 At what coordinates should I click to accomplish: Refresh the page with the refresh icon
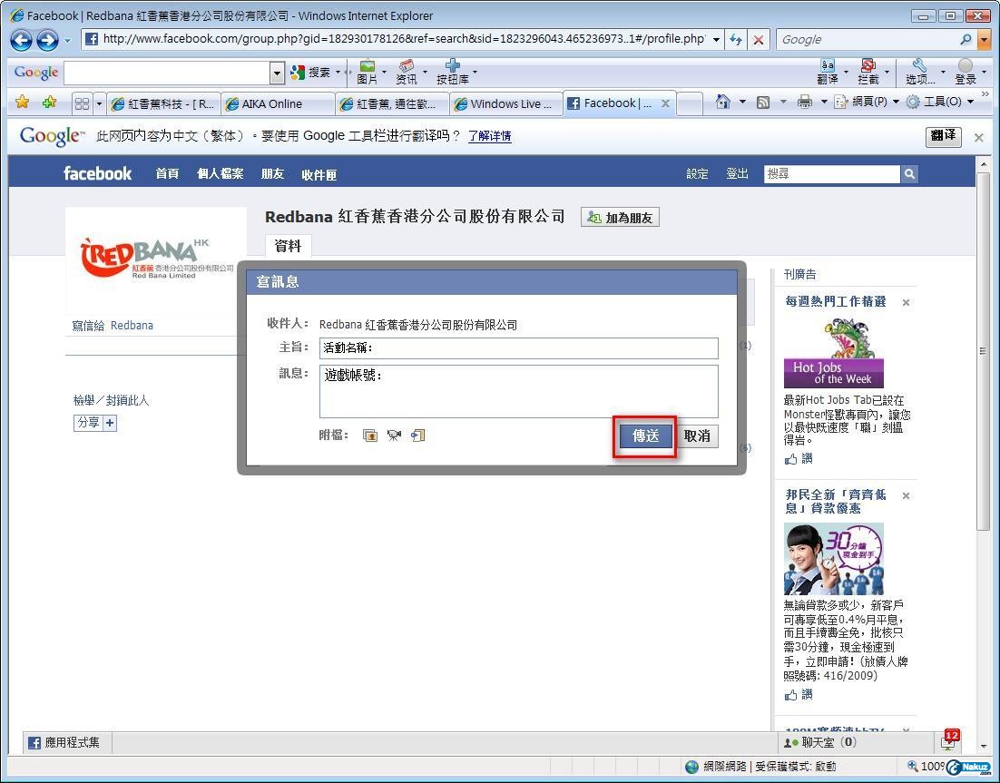click(x=736, y=40)
